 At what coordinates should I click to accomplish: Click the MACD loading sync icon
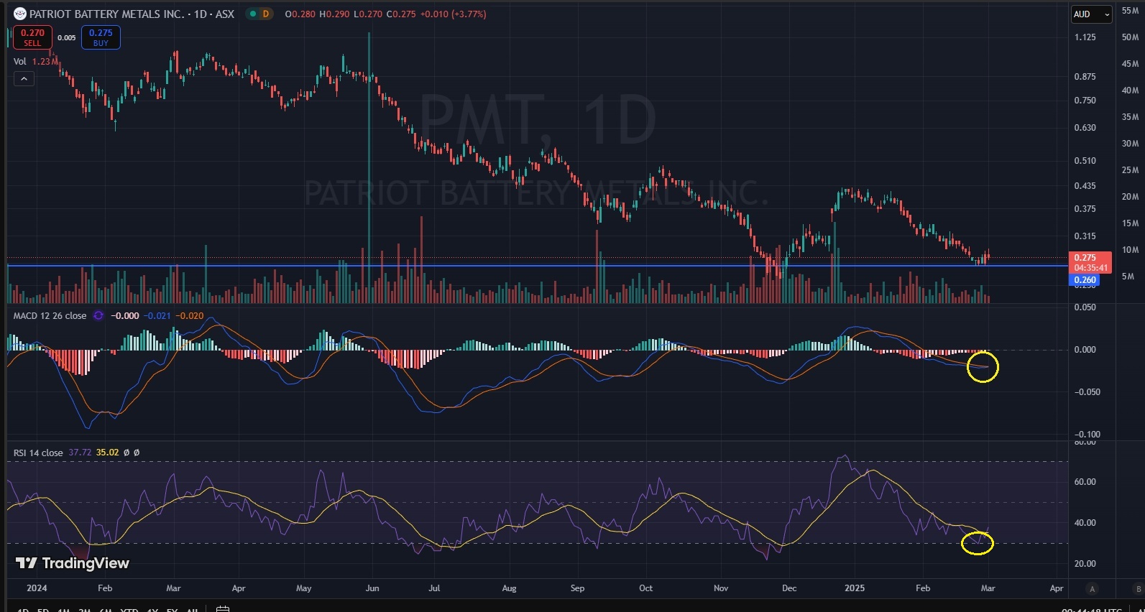click(x=98, y=316)
